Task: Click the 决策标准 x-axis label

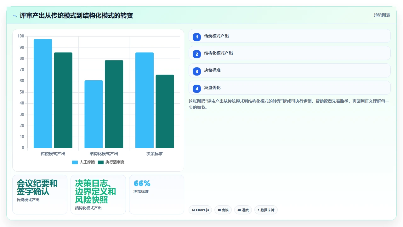Action: (155, 154)
